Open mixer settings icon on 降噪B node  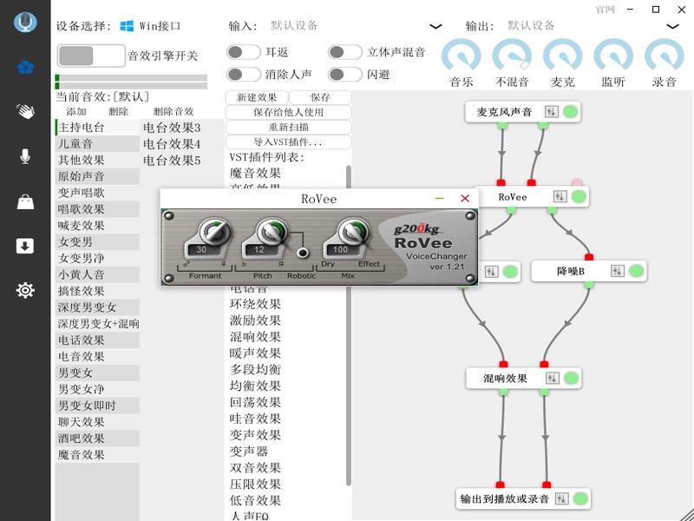click(x=618, y=271)
